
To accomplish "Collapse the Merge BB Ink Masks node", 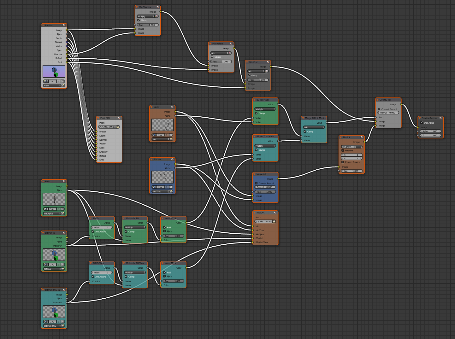I will pos(303,118).
